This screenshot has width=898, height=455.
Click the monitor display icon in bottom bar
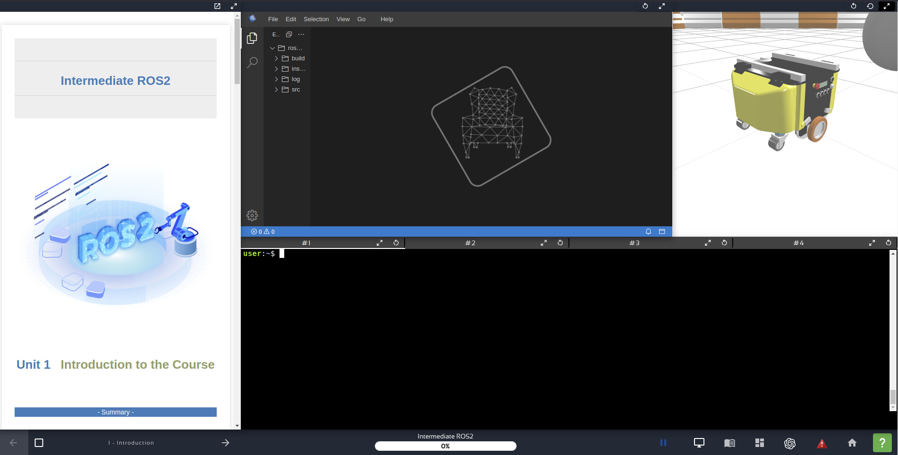[699, 443]
